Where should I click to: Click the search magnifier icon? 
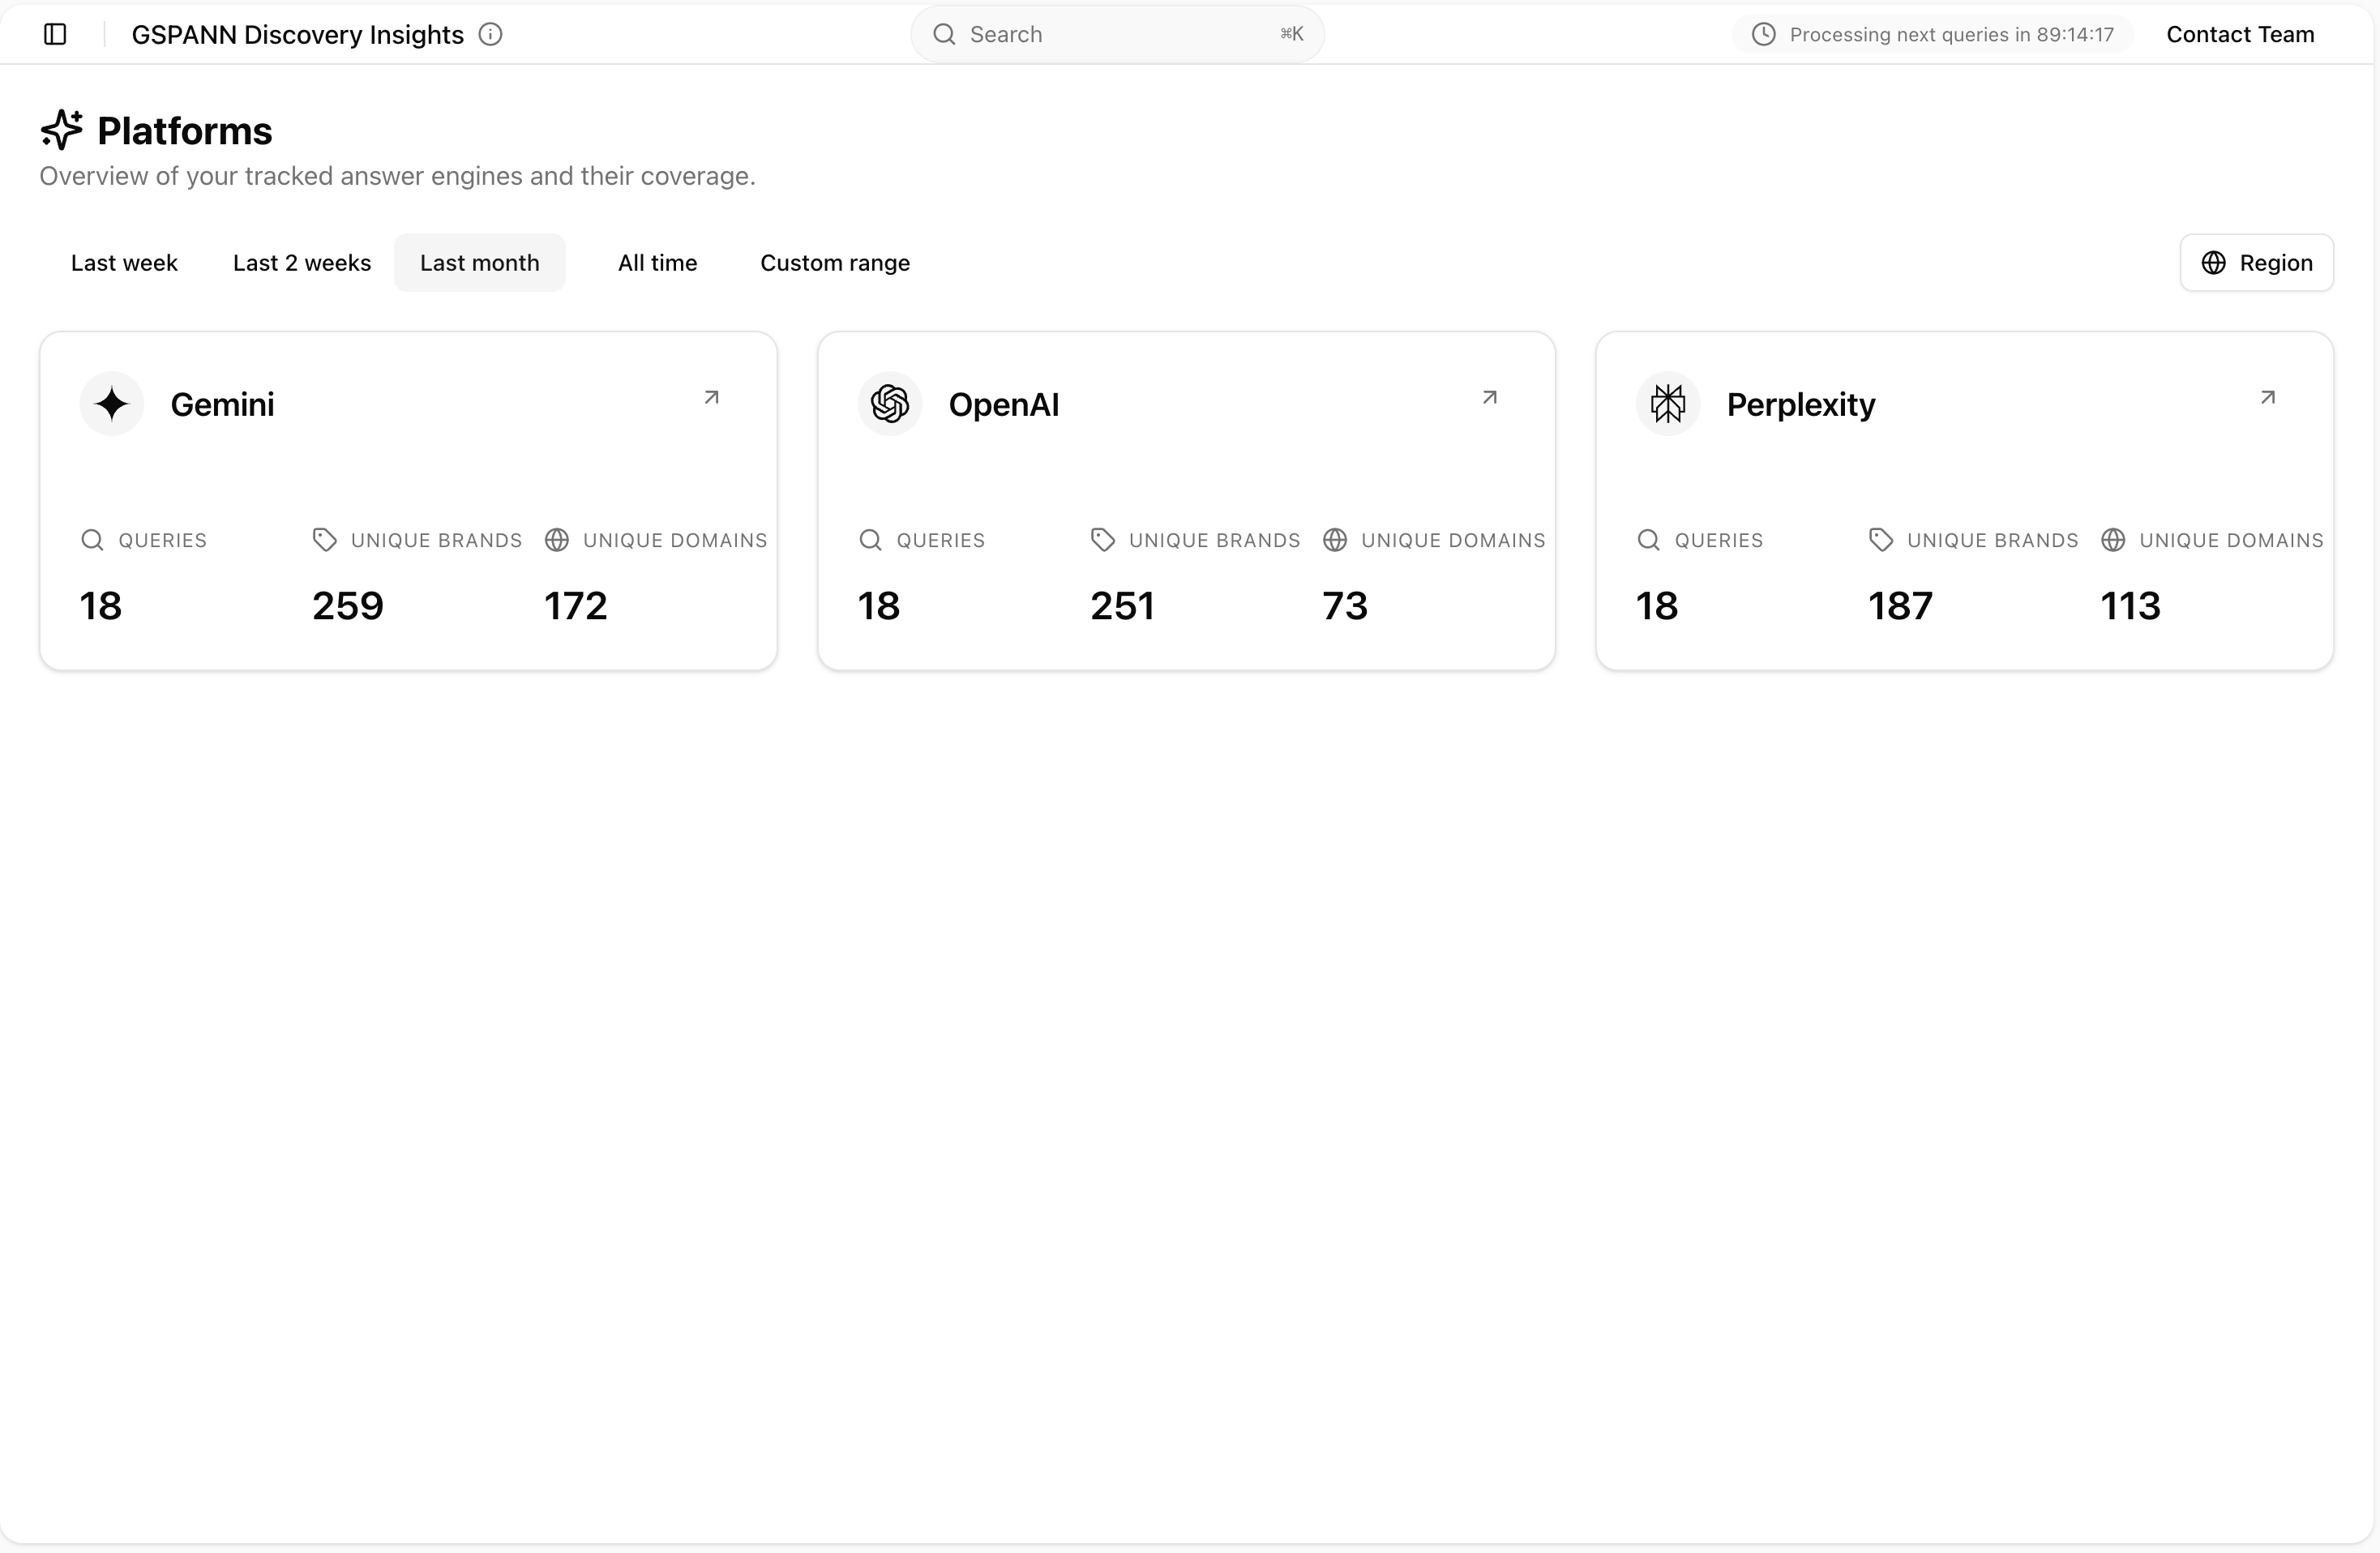[x=944, y=34]
